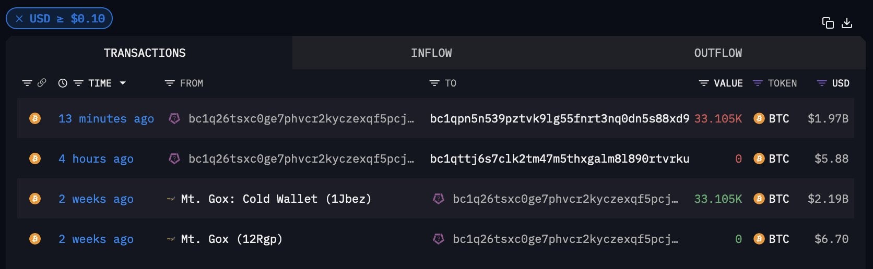
Task: Click the BTC token icon in the $2.19B row
Action: (759, 199)
